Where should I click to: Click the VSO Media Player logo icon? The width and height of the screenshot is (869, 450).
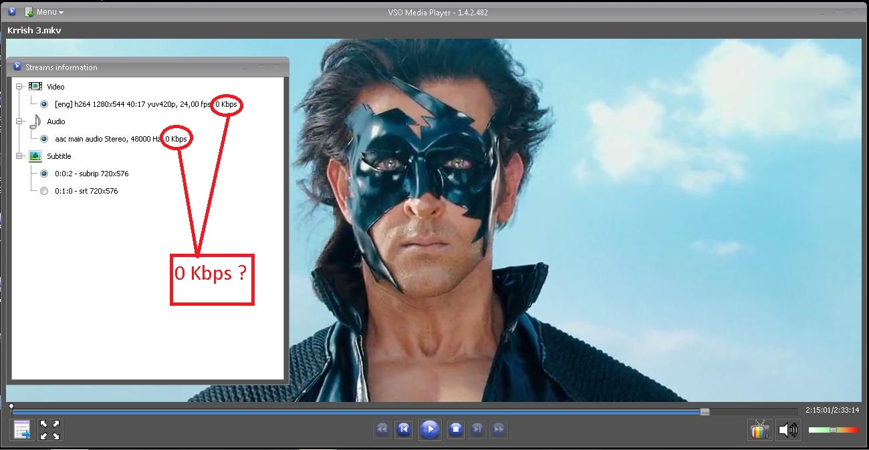point(11,11)
